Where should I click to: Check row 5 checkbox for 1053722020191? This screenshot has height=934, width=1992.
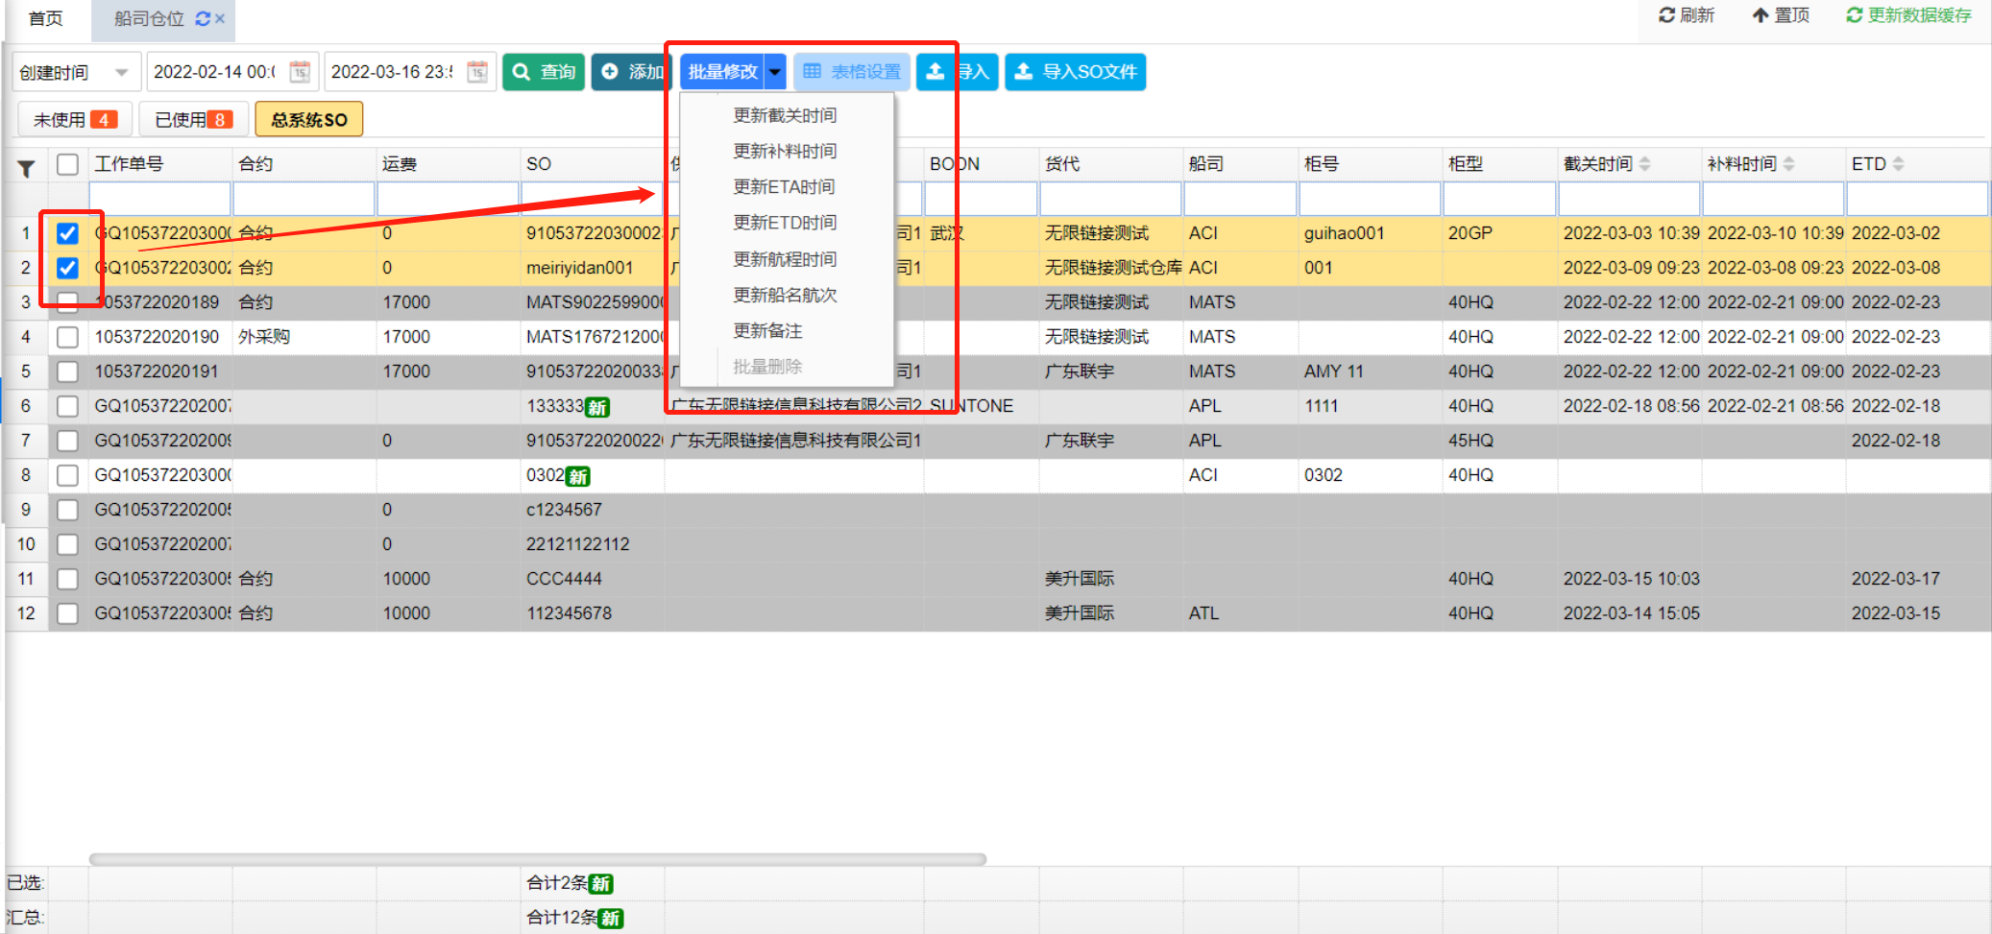tap(67, 371)
